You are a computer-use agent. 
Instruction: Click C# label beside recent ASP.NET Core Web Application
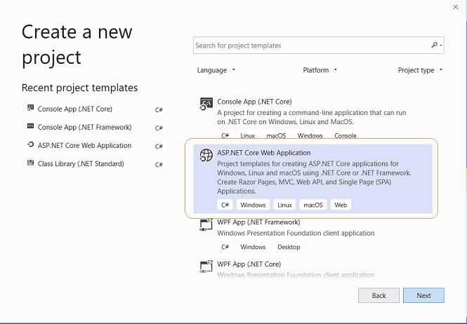pyautogui.click(x=159, y=146)
